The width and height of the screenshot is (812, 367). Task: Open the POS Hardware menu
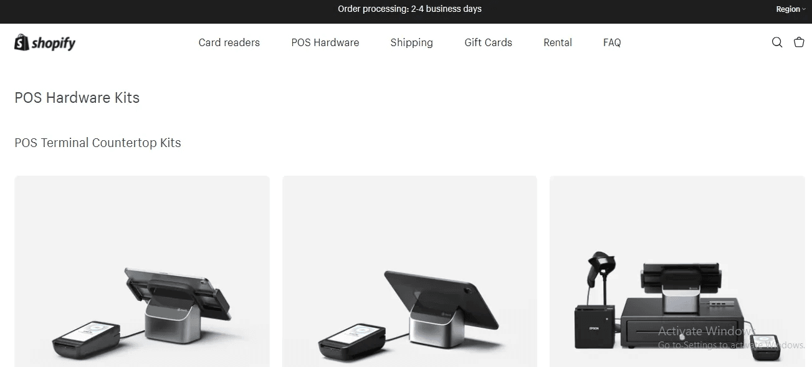pos(325,42)
